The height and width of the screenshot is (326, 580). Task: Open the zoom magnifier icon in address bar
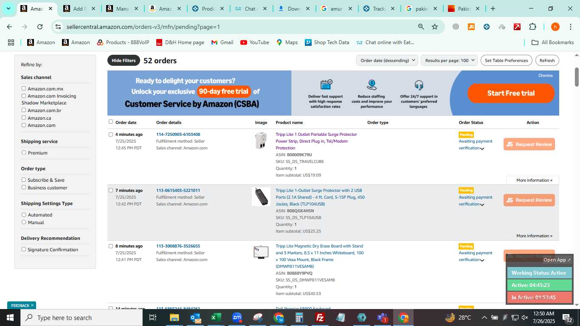click(x=421, y=27)
